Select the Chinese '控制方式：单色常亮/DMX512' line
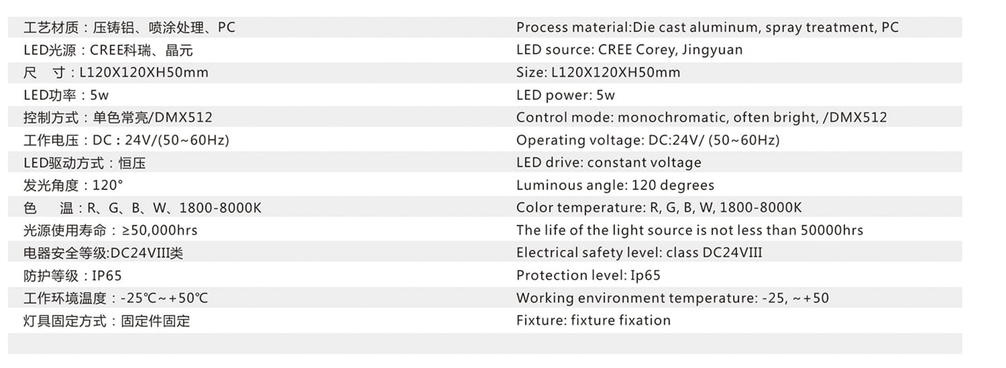The image size is (1006, 368). click(118, 117)
